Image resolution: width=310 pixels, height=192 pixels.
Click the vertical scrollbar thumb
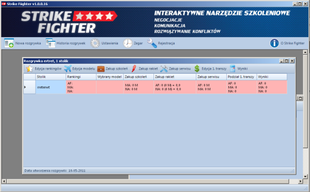click(x=305, y=101)
